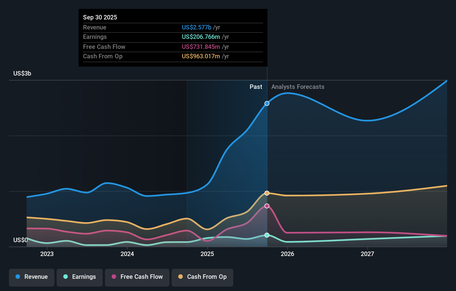This screenshot has width=456, height=291.
Task: Click the Past section label
Action: (x=256, y=87)
